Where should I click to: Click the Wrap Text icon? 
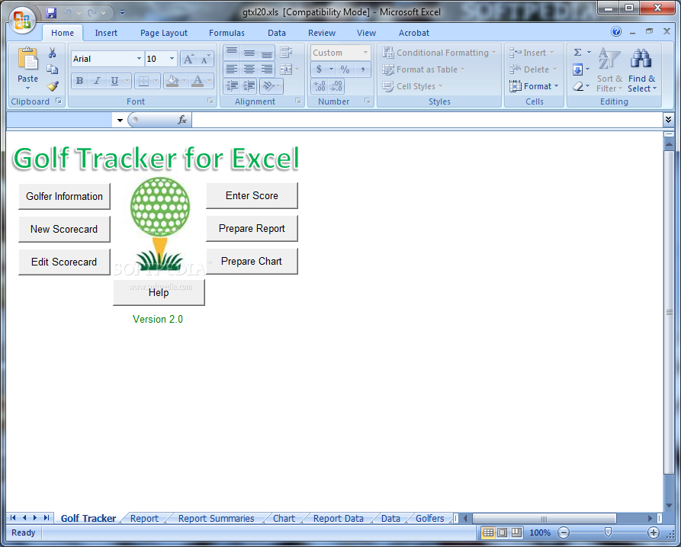pyautogui.click(x=286, y=53)
